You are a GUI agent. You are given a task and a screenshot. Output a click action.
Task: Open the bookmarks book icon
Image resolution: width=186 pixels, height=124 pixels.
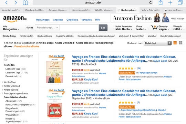click(25, 3)
